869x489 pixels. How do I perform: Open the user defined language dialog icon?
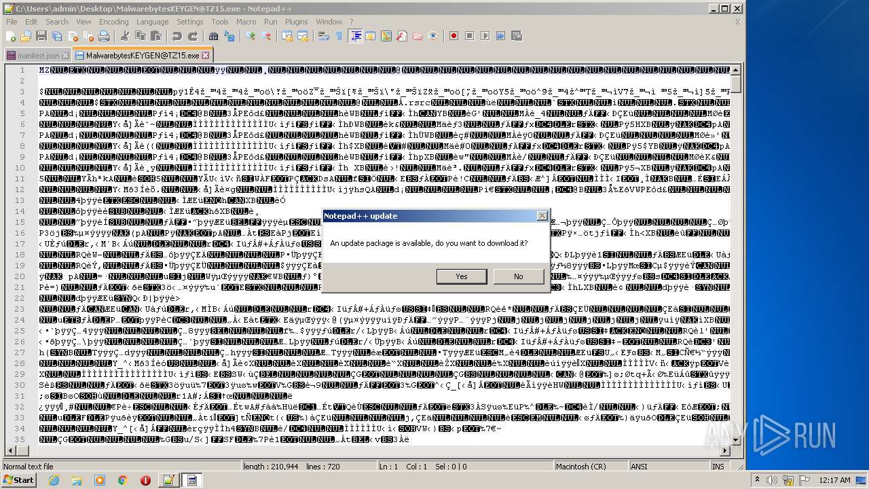click(370, 36)
